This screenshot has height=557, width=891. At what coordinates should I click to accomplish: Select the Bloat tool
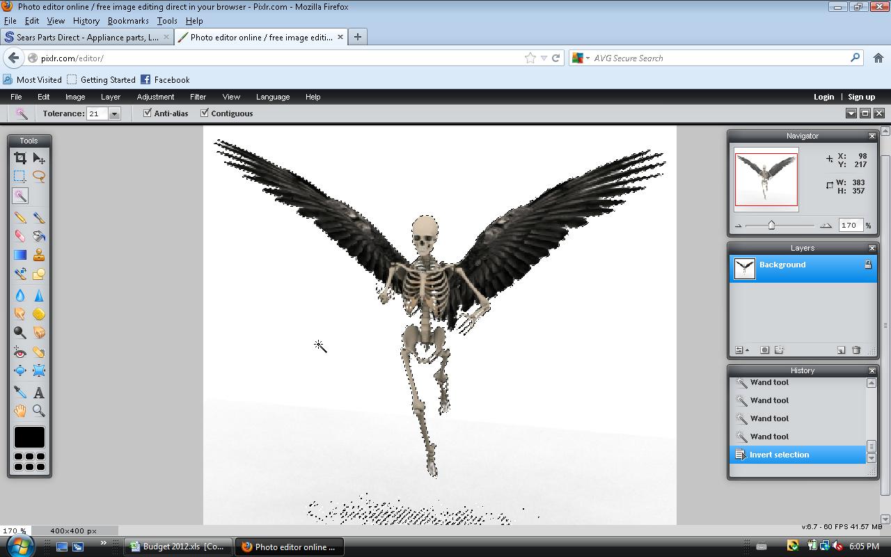pyautogui.click(x=20, y=371)
